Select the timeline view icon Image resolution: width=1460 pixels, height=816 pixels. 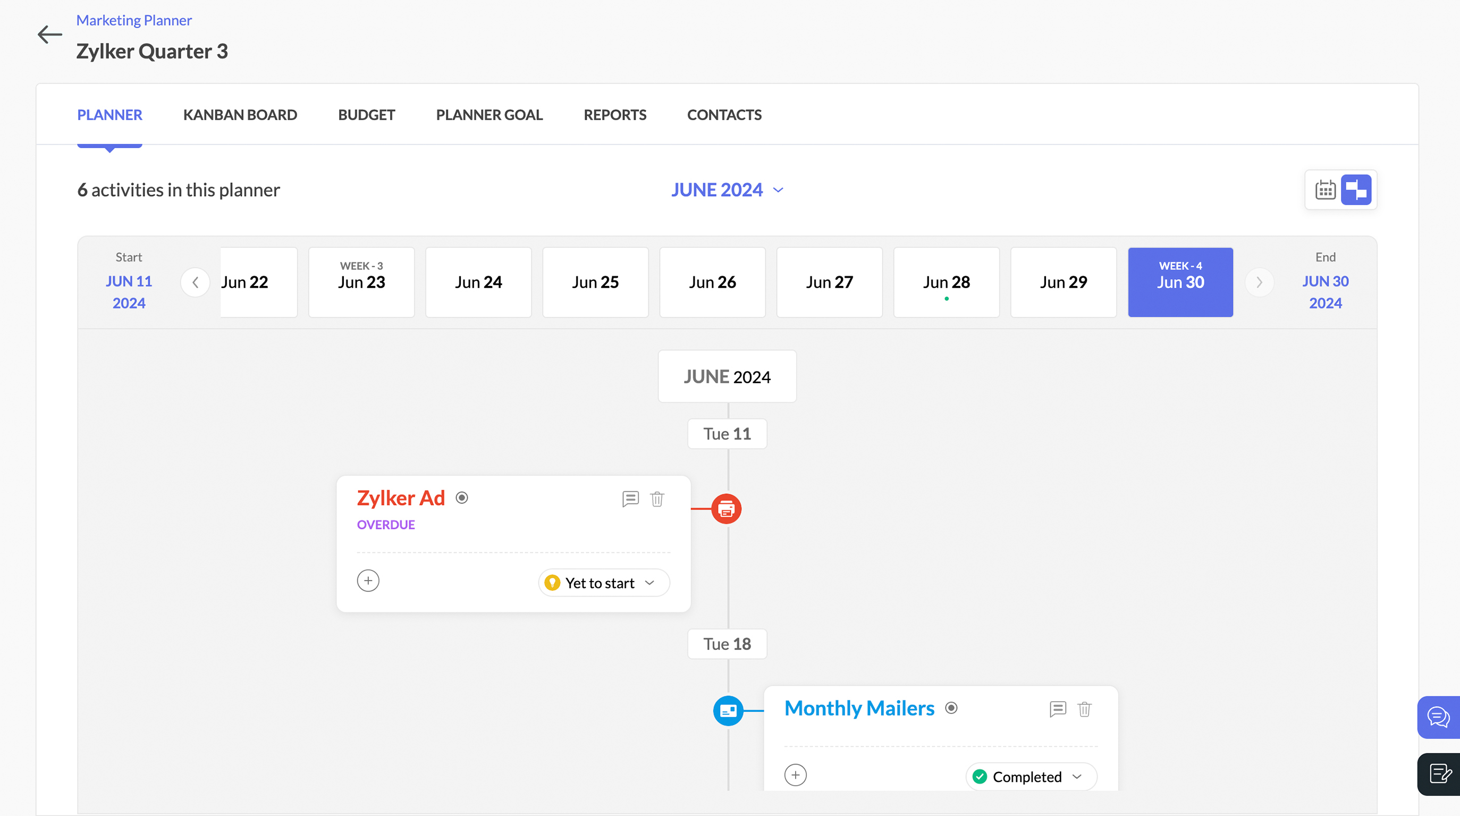point(1356,190)
